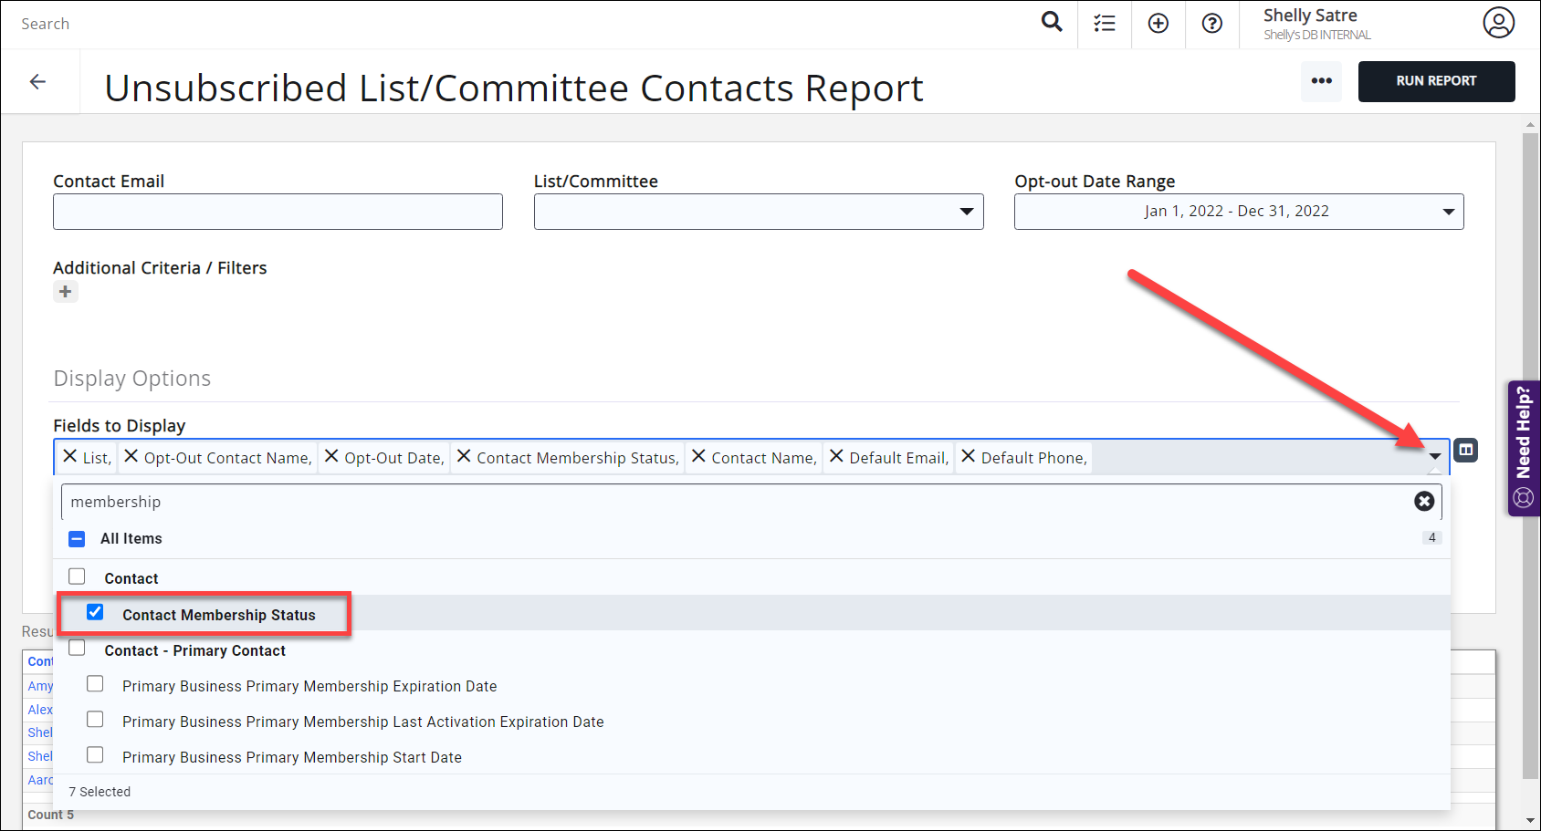Click the column layout icon beside fields
The height and width of the screenshot is (831, 1541).
pos(1465,450)
